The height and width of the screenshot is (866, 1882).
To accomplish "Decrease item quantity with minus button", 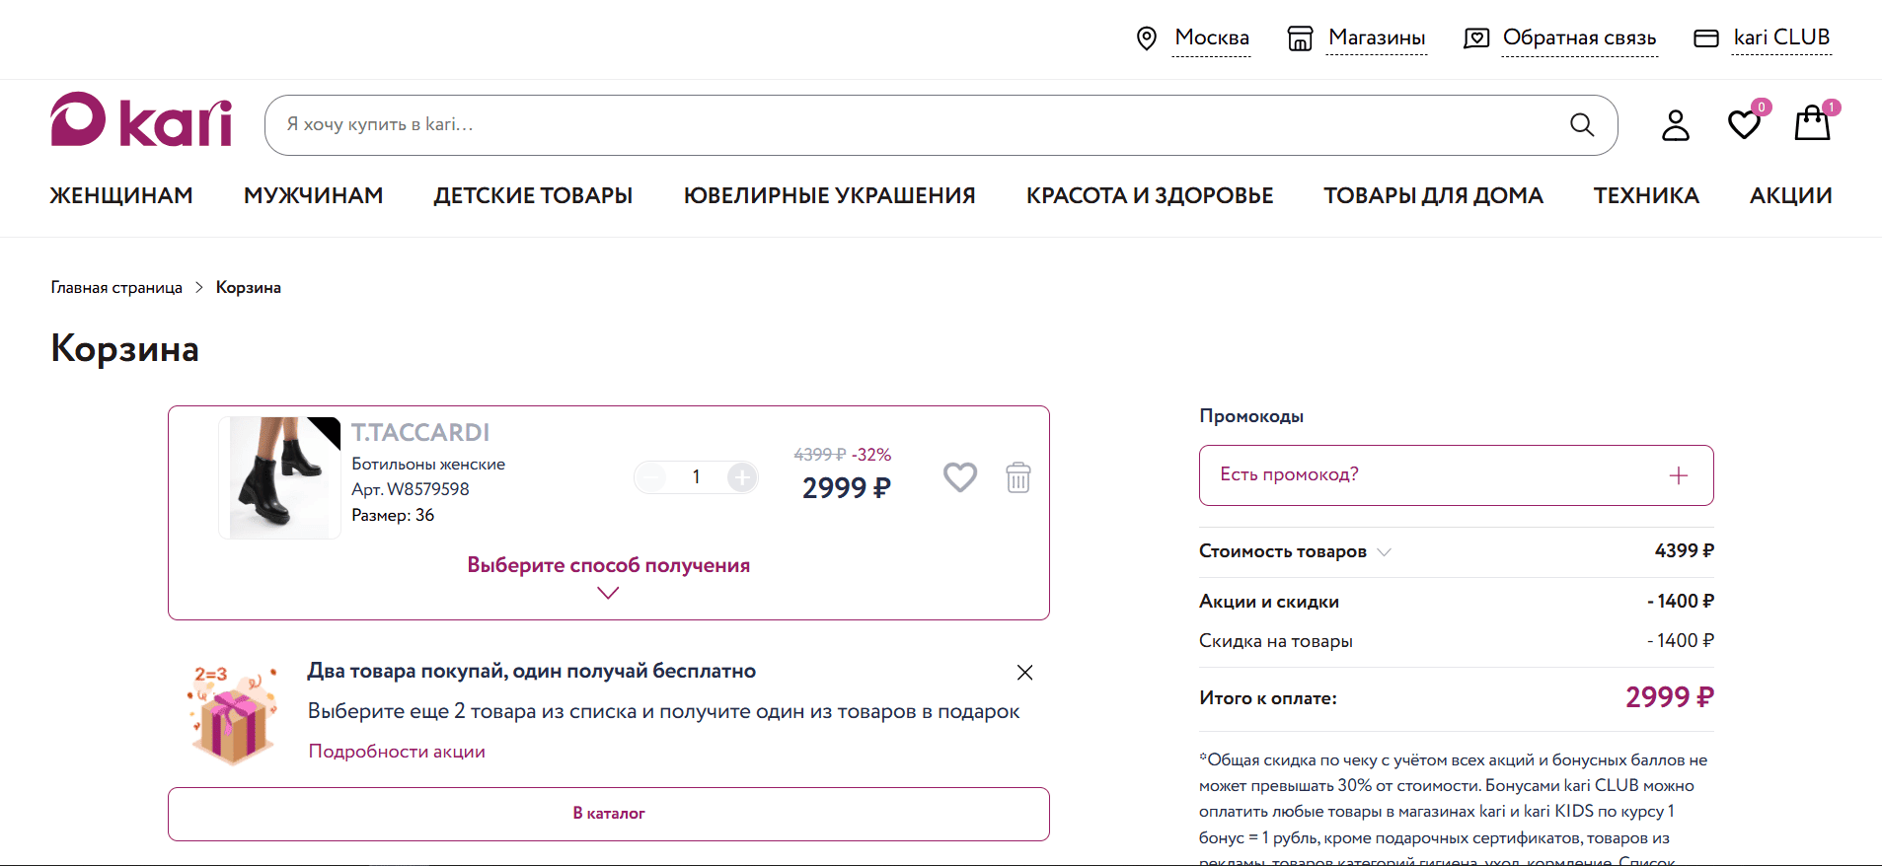I will pos(650,477).
